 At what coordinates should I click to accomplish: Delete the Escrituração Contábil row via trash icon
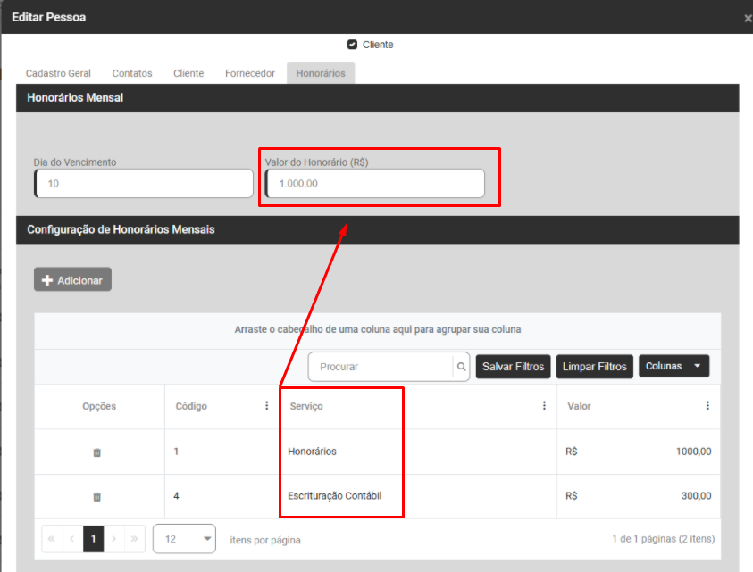(x=97, y=497)
